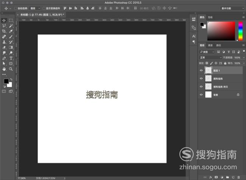246x180 pixels.
Task: Change screen mode button in toolbox
Action: [11, 91]
